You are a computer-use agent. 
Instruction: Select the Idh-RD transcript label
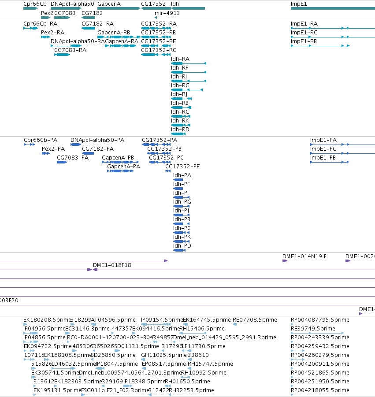(x=180, y=130)
